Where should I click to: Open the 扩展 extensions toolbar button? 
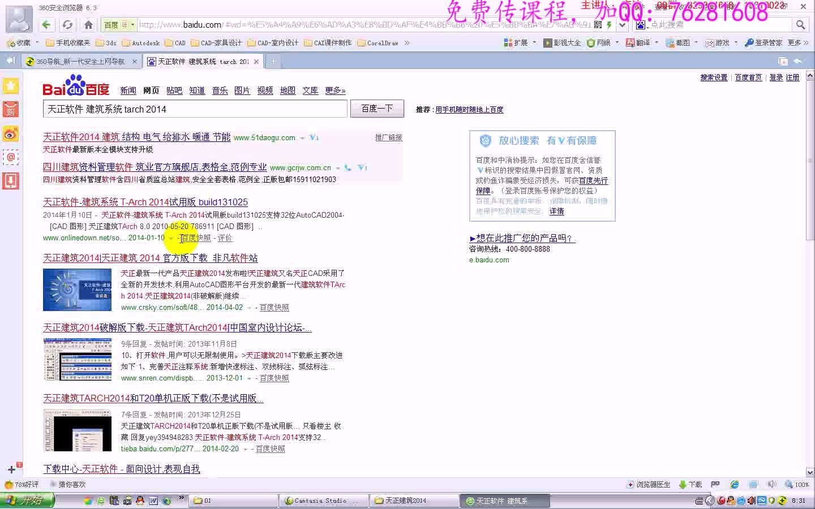(517, 42)
